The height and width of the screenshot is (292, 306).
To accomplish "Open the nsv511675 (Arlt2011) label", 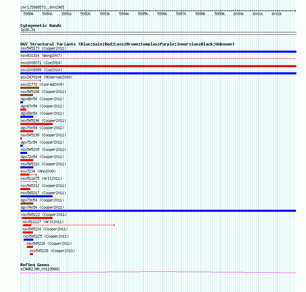I will pyautogui.click(x=41, y=178).
